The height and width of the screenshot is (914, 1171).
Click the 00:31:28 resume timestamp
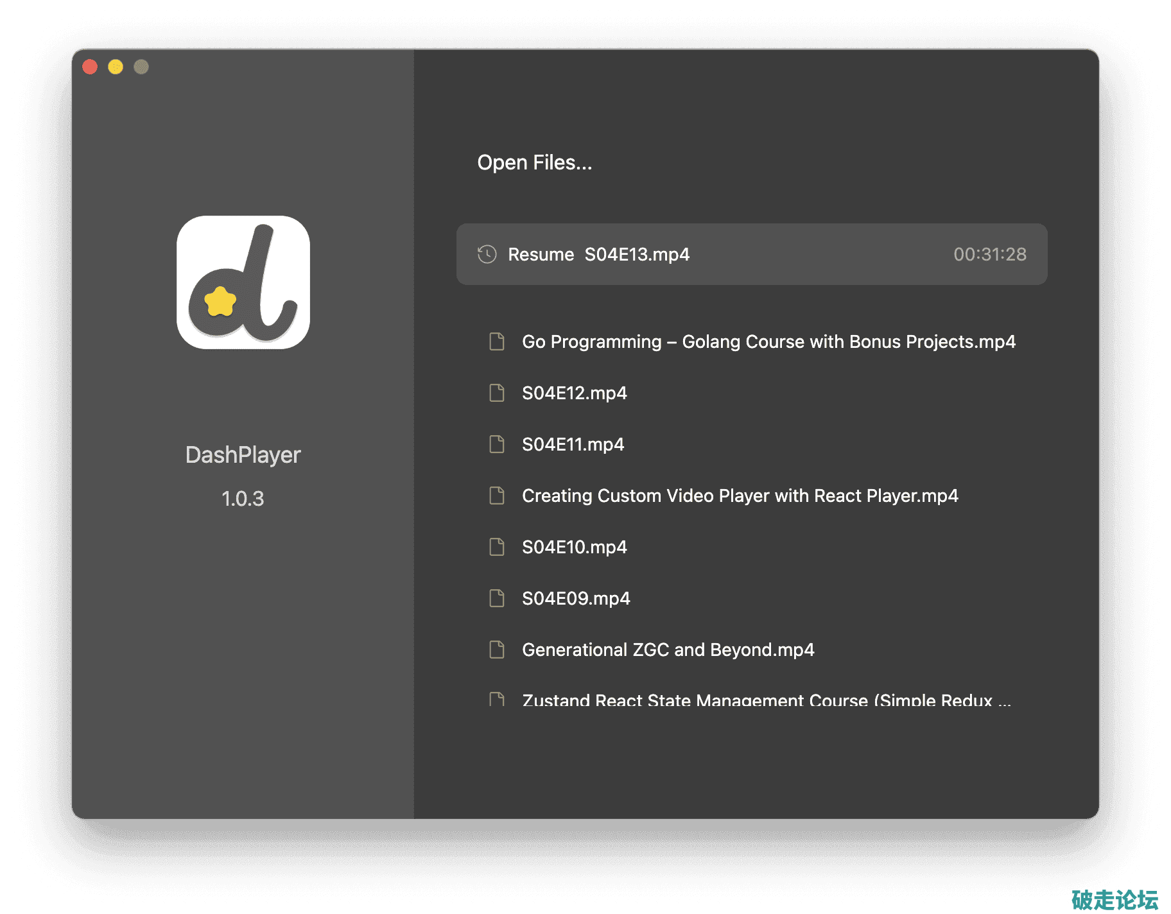click(x=989, y=254)
